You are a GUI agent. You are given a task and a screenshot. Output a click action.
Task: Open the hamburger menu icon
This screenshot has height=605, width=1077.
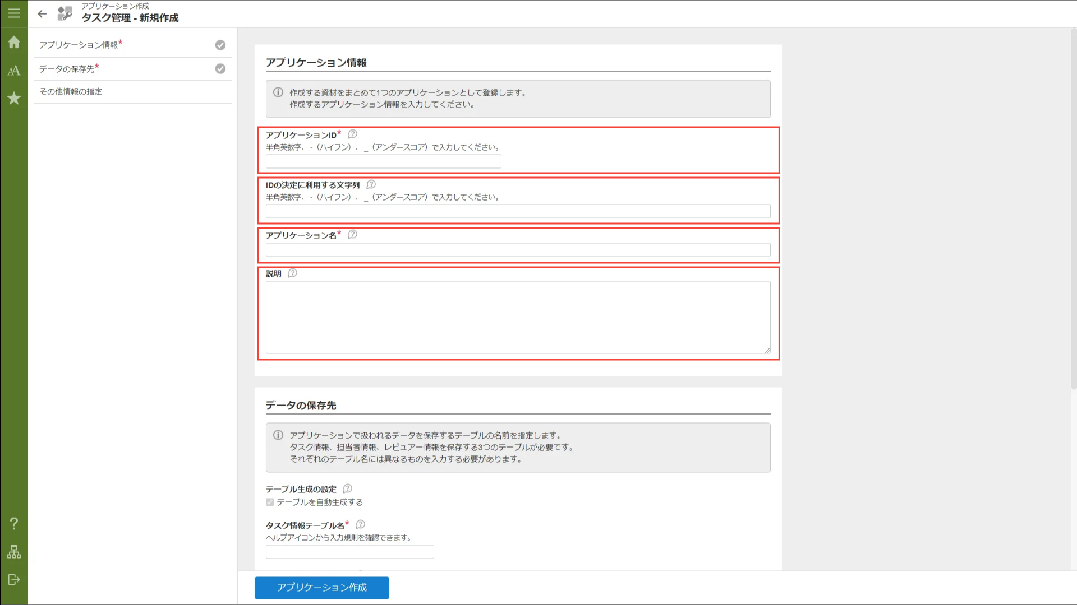pyautogui.click(x=14, y=13)
